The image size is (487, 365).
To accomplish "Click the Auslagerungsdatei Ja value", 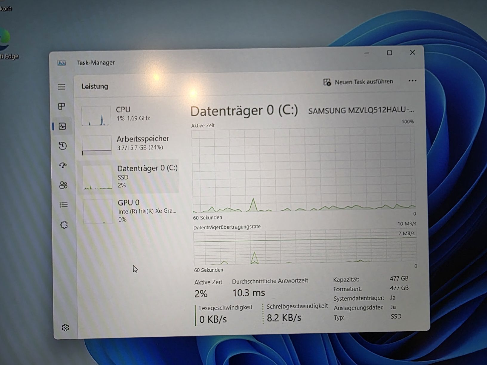I will click(393, 307).
